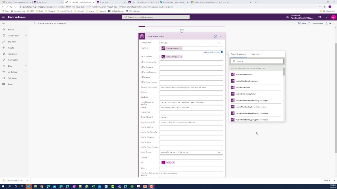Select the Dynamic content tab
Viewport: 337px width, 189px height.
coord(239,54)
